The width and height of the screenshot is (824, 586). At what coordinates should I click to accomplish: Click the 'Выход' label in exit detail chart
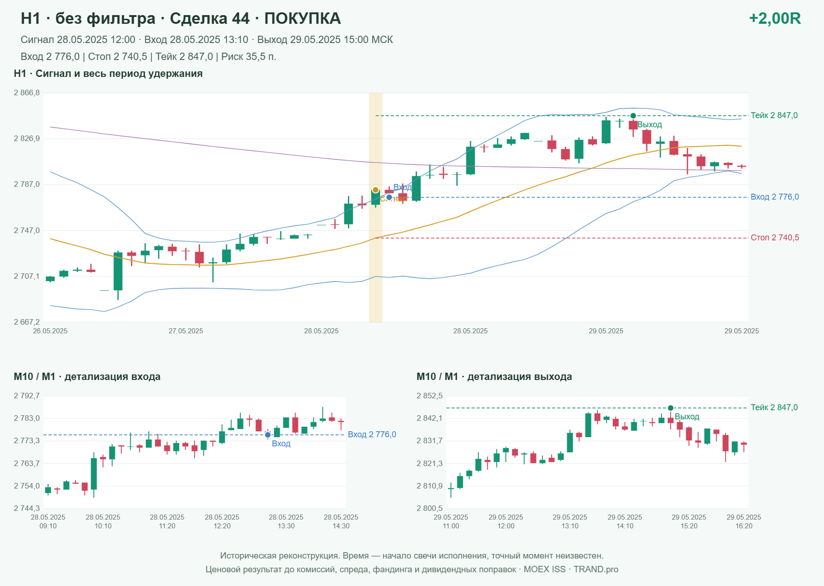coord(687,417)
